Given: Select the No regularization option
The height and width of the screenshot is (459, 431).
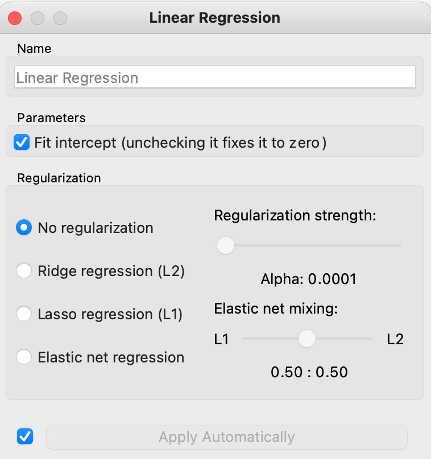Looking at the screenshot, I should pos(24,228).
